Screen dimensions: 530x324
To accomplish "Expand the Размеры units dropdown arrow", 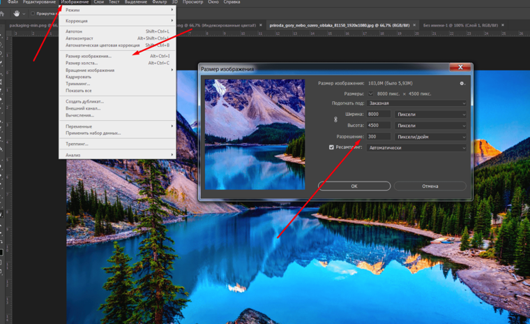I will point(371,93).
